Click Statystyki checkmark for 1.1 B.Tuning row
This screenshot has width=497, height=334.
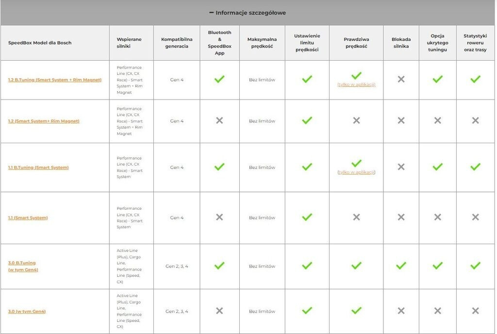(475, 167)
